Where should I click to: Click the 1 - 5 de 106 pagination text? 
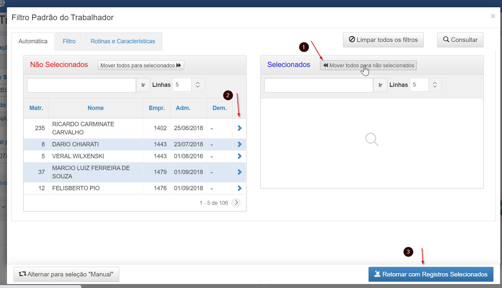click(x=214, y=203)
